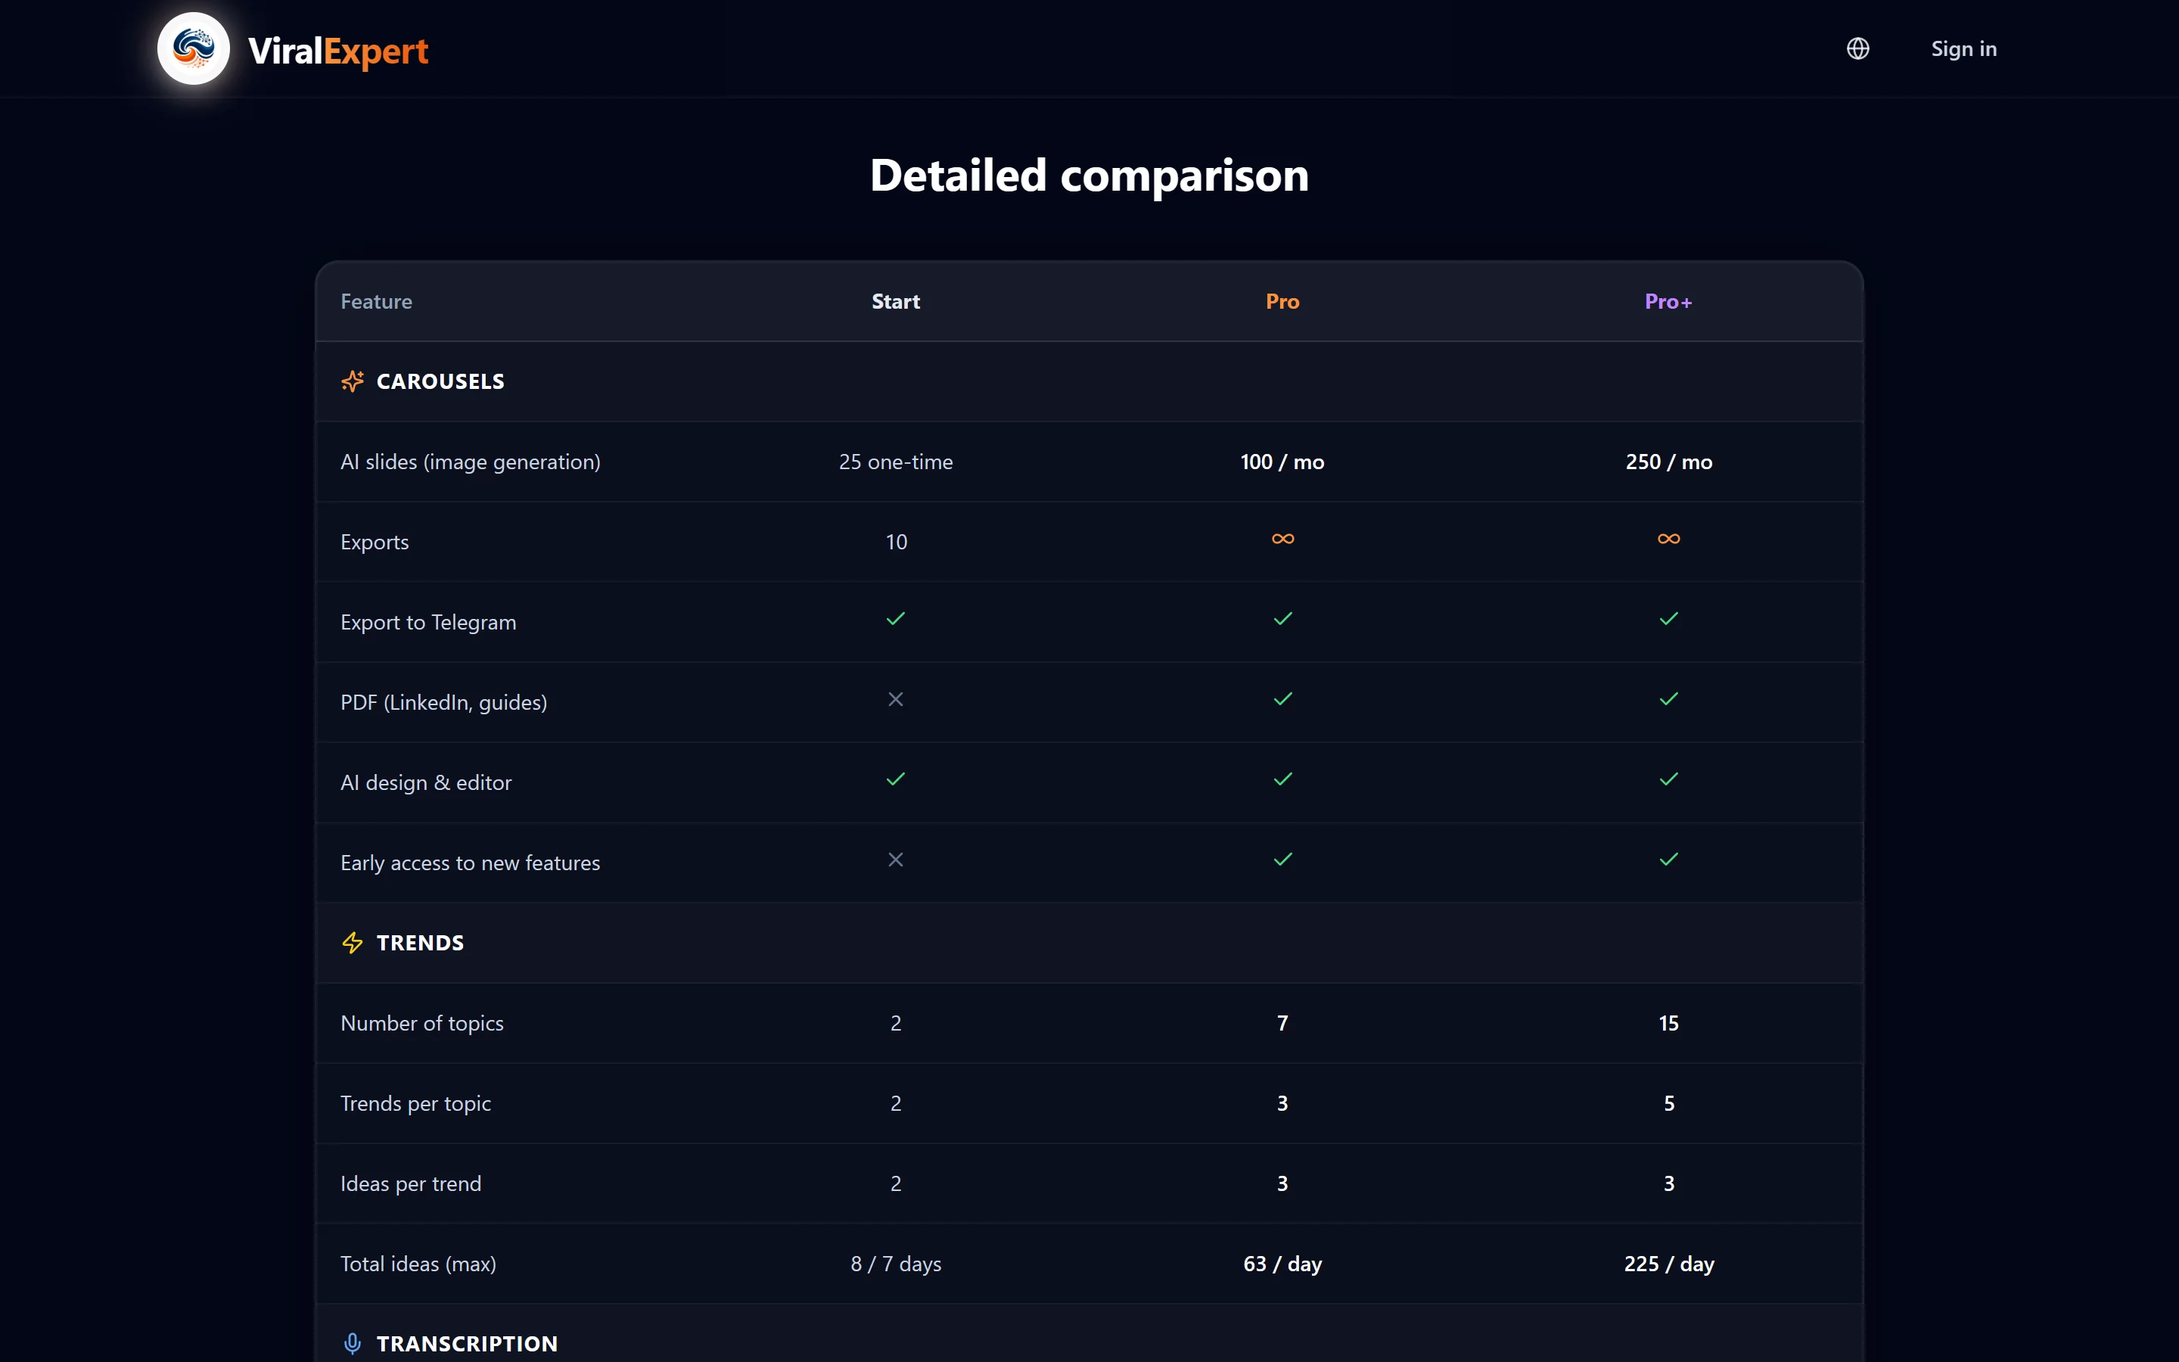This screenshot has width=2179, height=1362.
Task: Click Pro checkmark for Early access row
Action: [1282, 860]
